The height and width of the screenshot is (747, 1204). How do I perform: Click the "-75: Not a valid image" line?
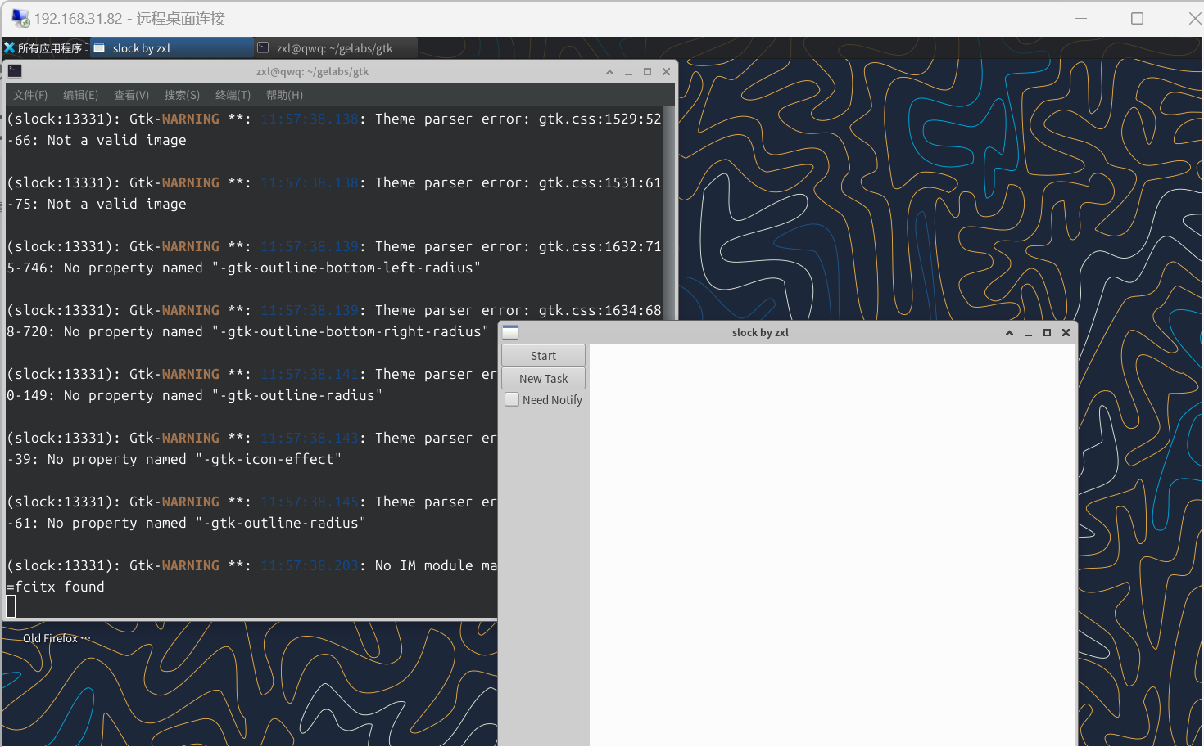click(x=97, y=204)
